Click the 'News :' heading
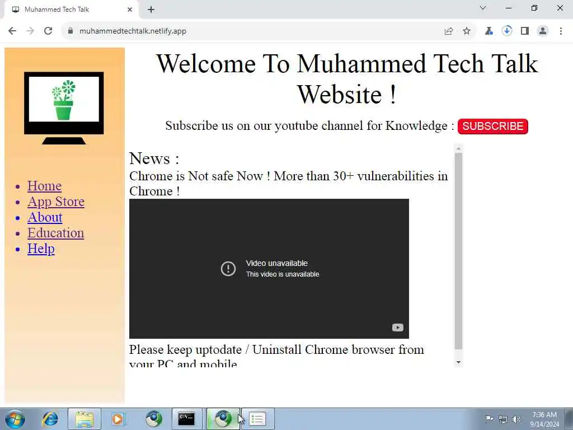Image resolution: width=573 pixels, height=430 pixels. 154,158
